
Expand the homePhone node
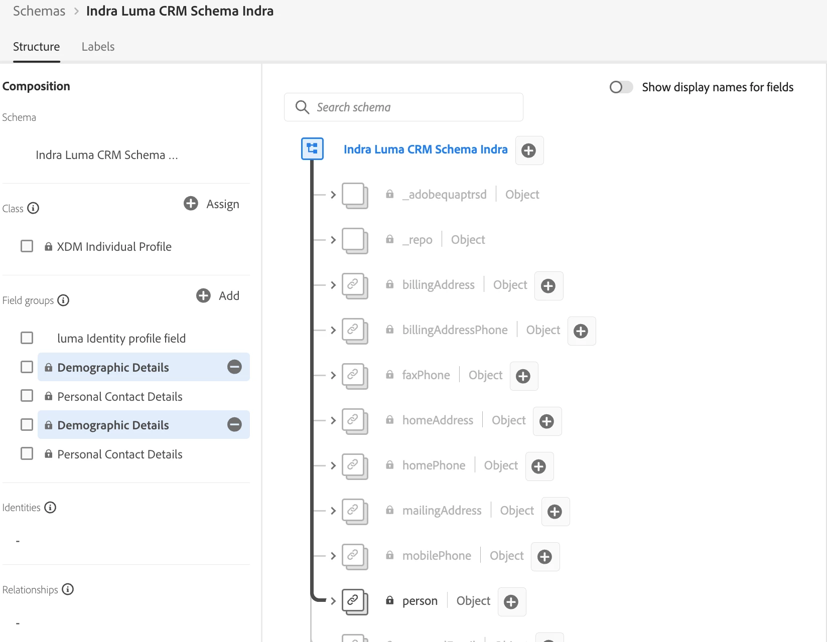coord(333,465)
